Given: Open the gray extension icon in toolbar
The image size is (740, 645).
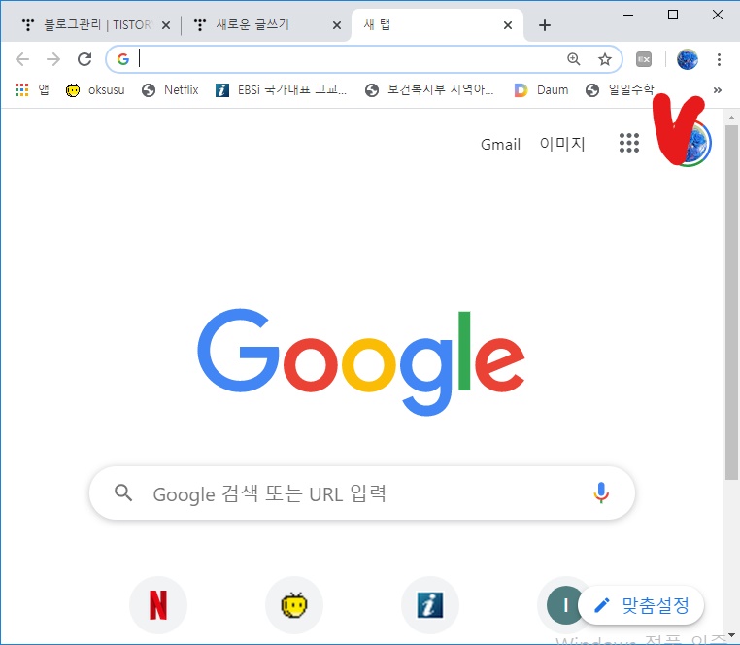Looking at the screenshot, I should [644, 59].
